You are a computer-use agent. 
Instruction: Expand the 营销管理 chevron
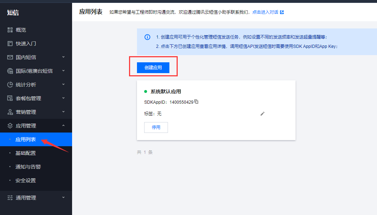click(x=63, y=112)
